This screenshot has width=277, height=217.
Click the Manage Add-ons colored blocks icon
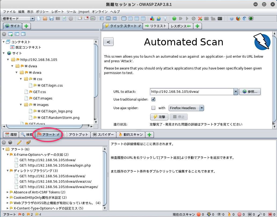pos(152,19)
